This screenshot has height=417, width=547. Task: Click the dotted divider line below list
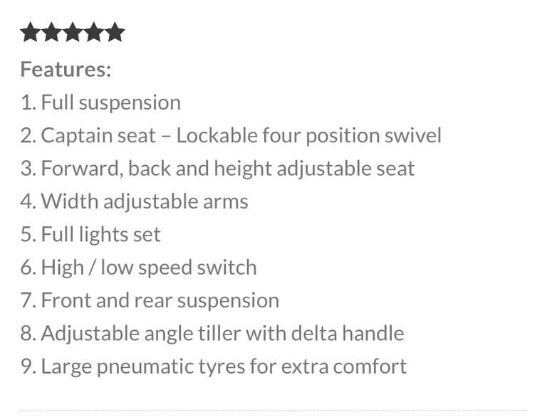coord(273,411)
